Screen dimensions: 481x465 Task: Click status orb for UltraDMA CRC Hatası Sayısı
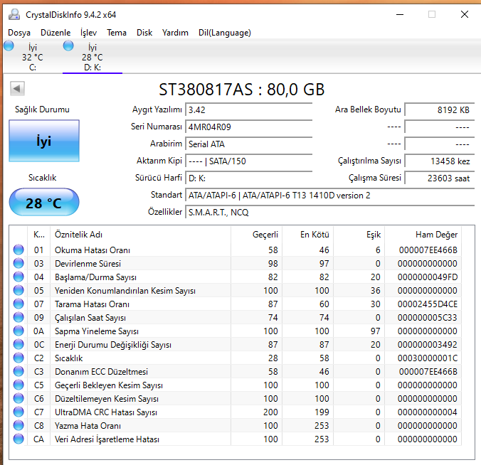(18, 412)
